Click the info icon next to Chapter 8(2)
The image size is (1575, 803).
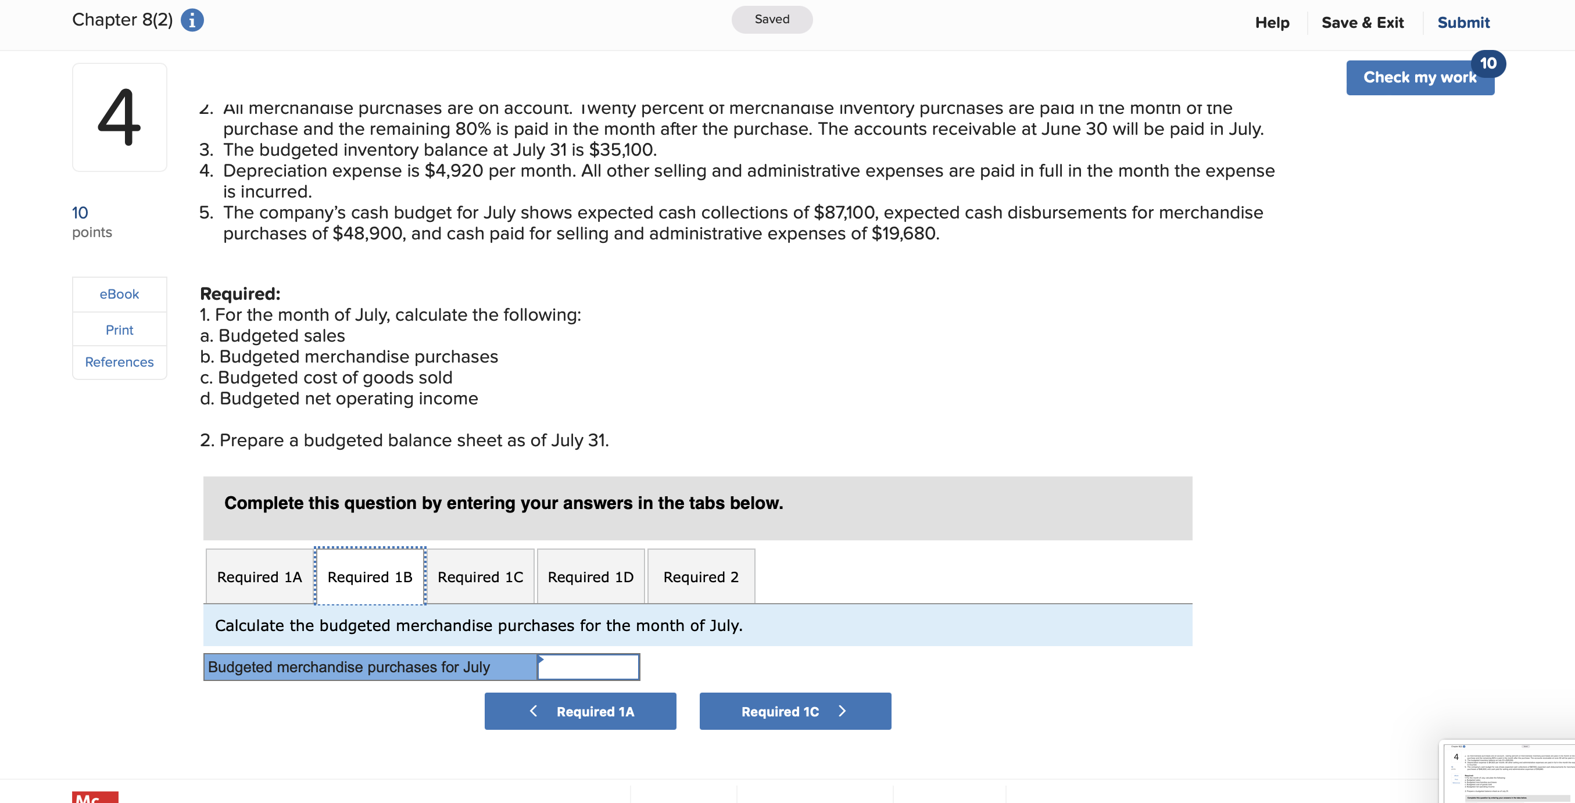192,20
